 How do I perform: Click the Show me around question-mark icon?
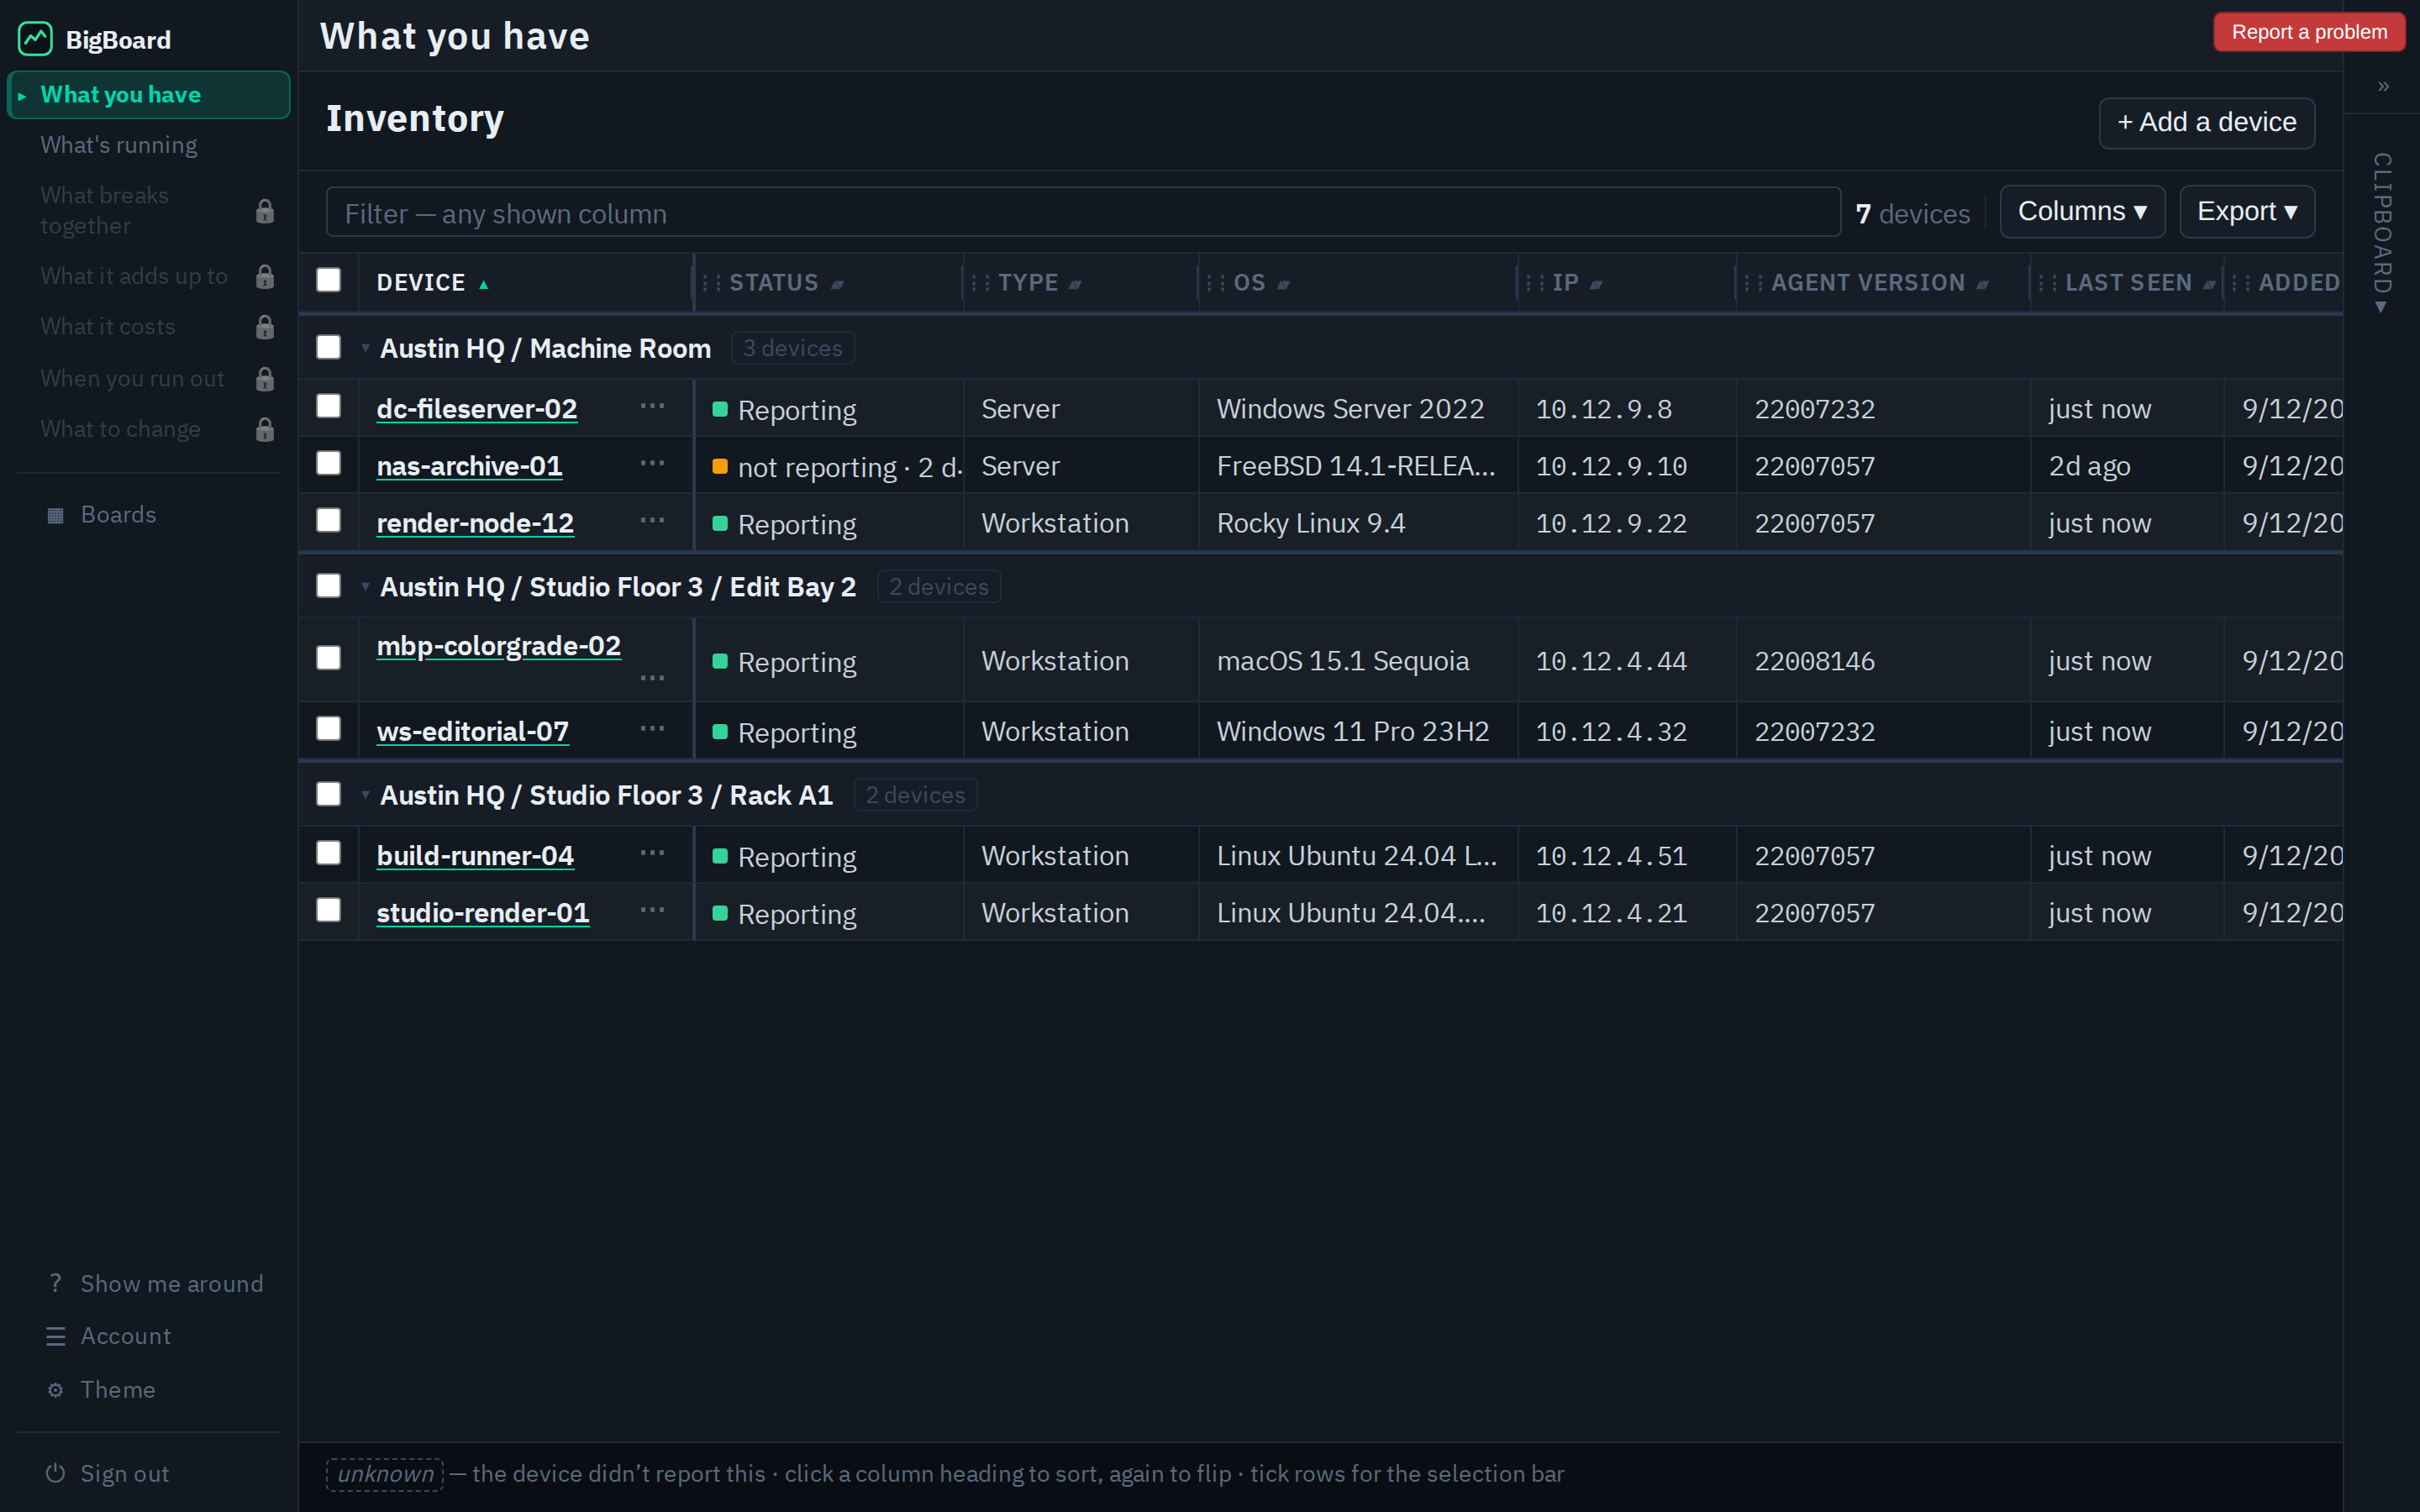56,1283
